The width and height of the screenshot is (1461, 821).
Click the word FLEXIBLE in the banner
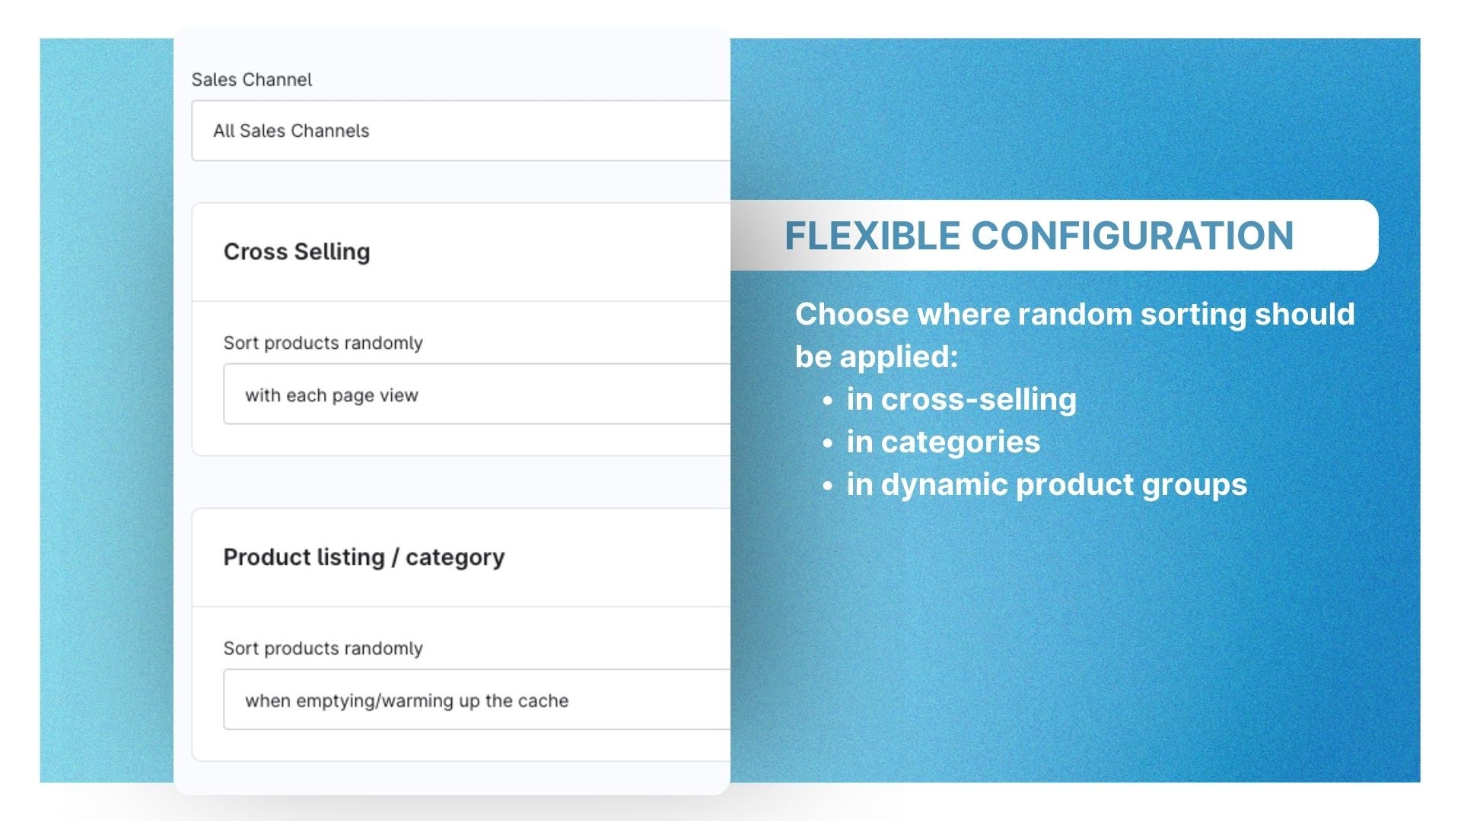click(872, 236)
